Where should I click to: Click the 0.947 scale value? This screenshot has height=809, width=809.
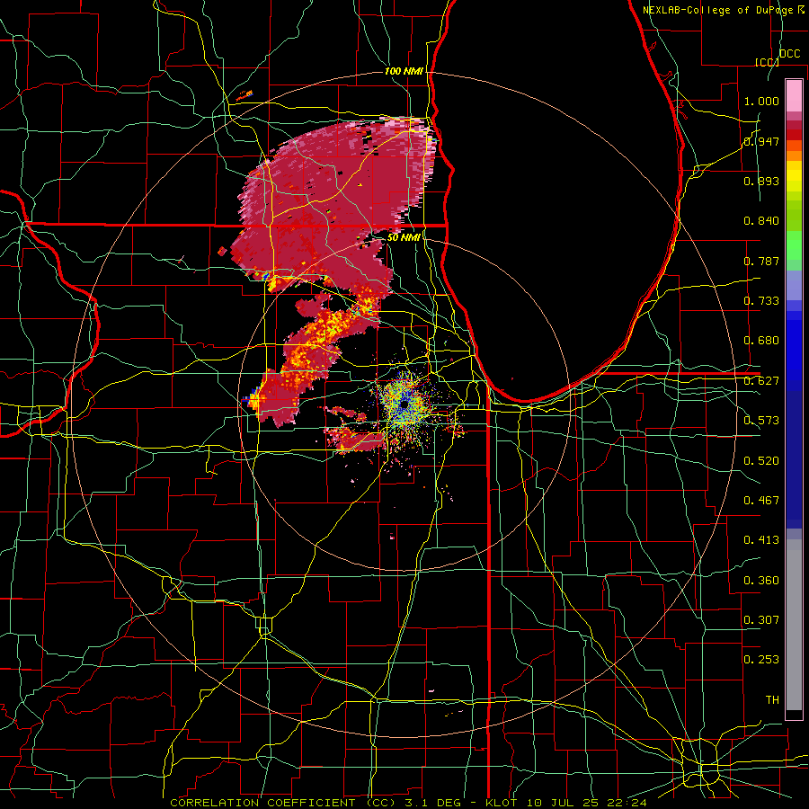coord(761,141)
